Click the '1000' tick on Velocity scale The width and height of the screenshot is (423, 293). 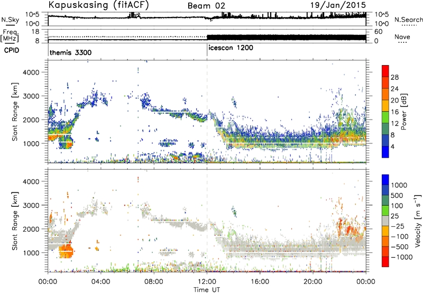tap(399, 185)
